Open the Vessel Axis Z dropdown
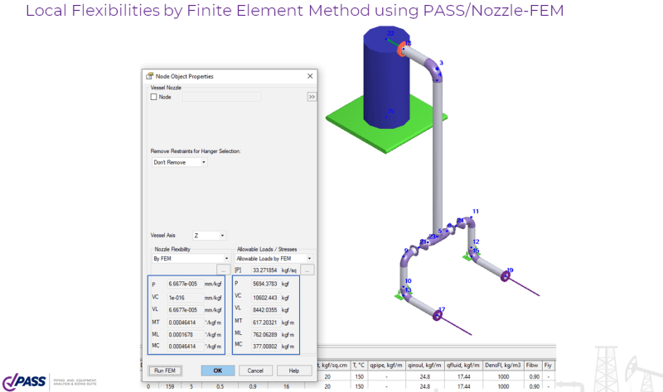 pos(210,236)
